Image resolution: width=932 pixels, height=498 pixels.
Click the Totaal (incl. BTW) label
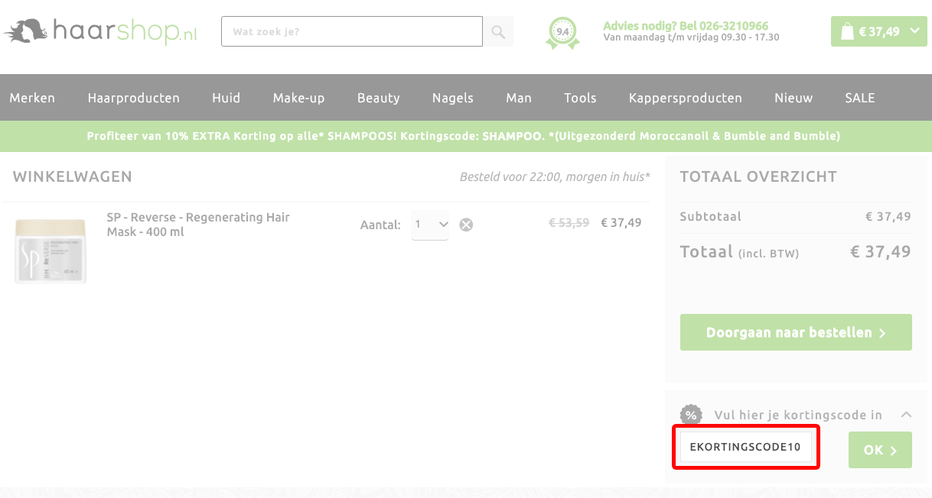click(739, 251)
